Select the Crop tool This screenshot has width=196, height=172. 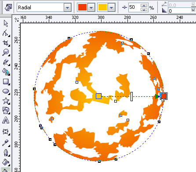pos(6,43)
